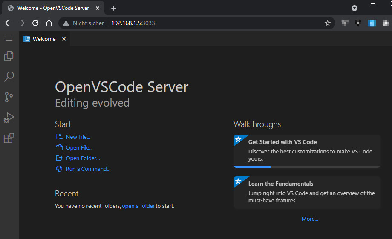Screen dimensions: 392x239
Task: Bookmark this page with star icon
Action: click(x=327, y=23)
